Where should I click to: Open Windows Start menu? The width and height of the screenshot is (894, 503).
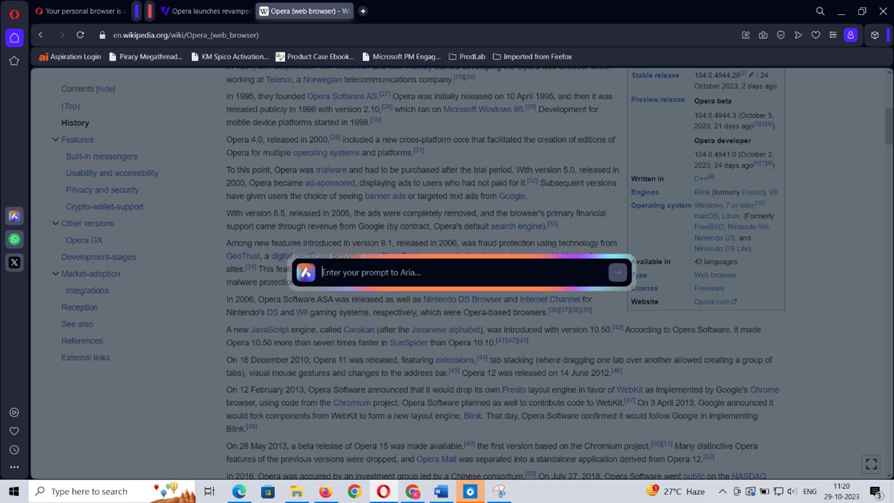pos(14,491)
